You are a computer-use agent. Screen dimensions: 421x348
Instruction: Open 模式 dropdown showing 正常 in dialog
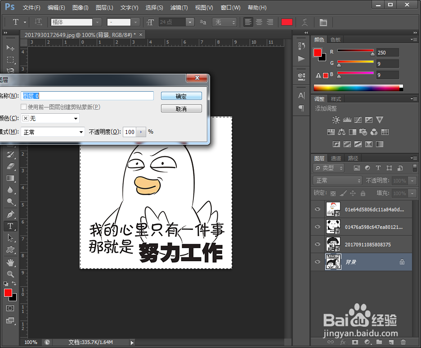click(x=53, y=132)
